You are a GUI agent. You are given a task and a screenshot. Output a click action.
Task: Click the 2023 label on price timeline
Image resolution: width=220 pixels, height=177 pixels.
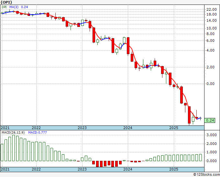click(x=82, y=128)
